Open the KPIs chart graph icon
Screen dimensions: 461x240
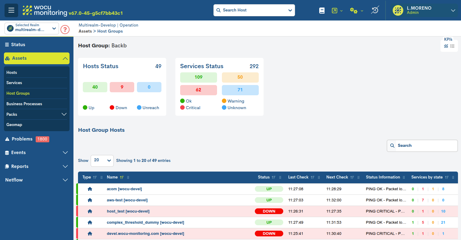446,46
